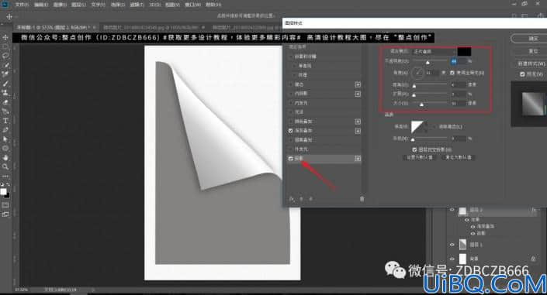Open the black shadow color swatch
The image size is (547, 295).
(464, 52)
